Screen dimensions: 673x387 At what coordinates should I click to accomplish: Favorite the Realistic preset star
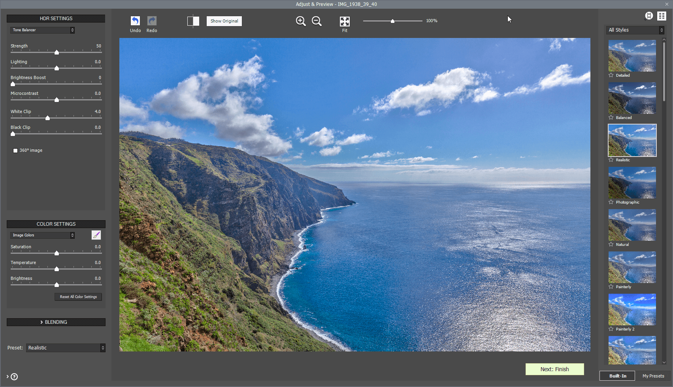click(611, 160)
